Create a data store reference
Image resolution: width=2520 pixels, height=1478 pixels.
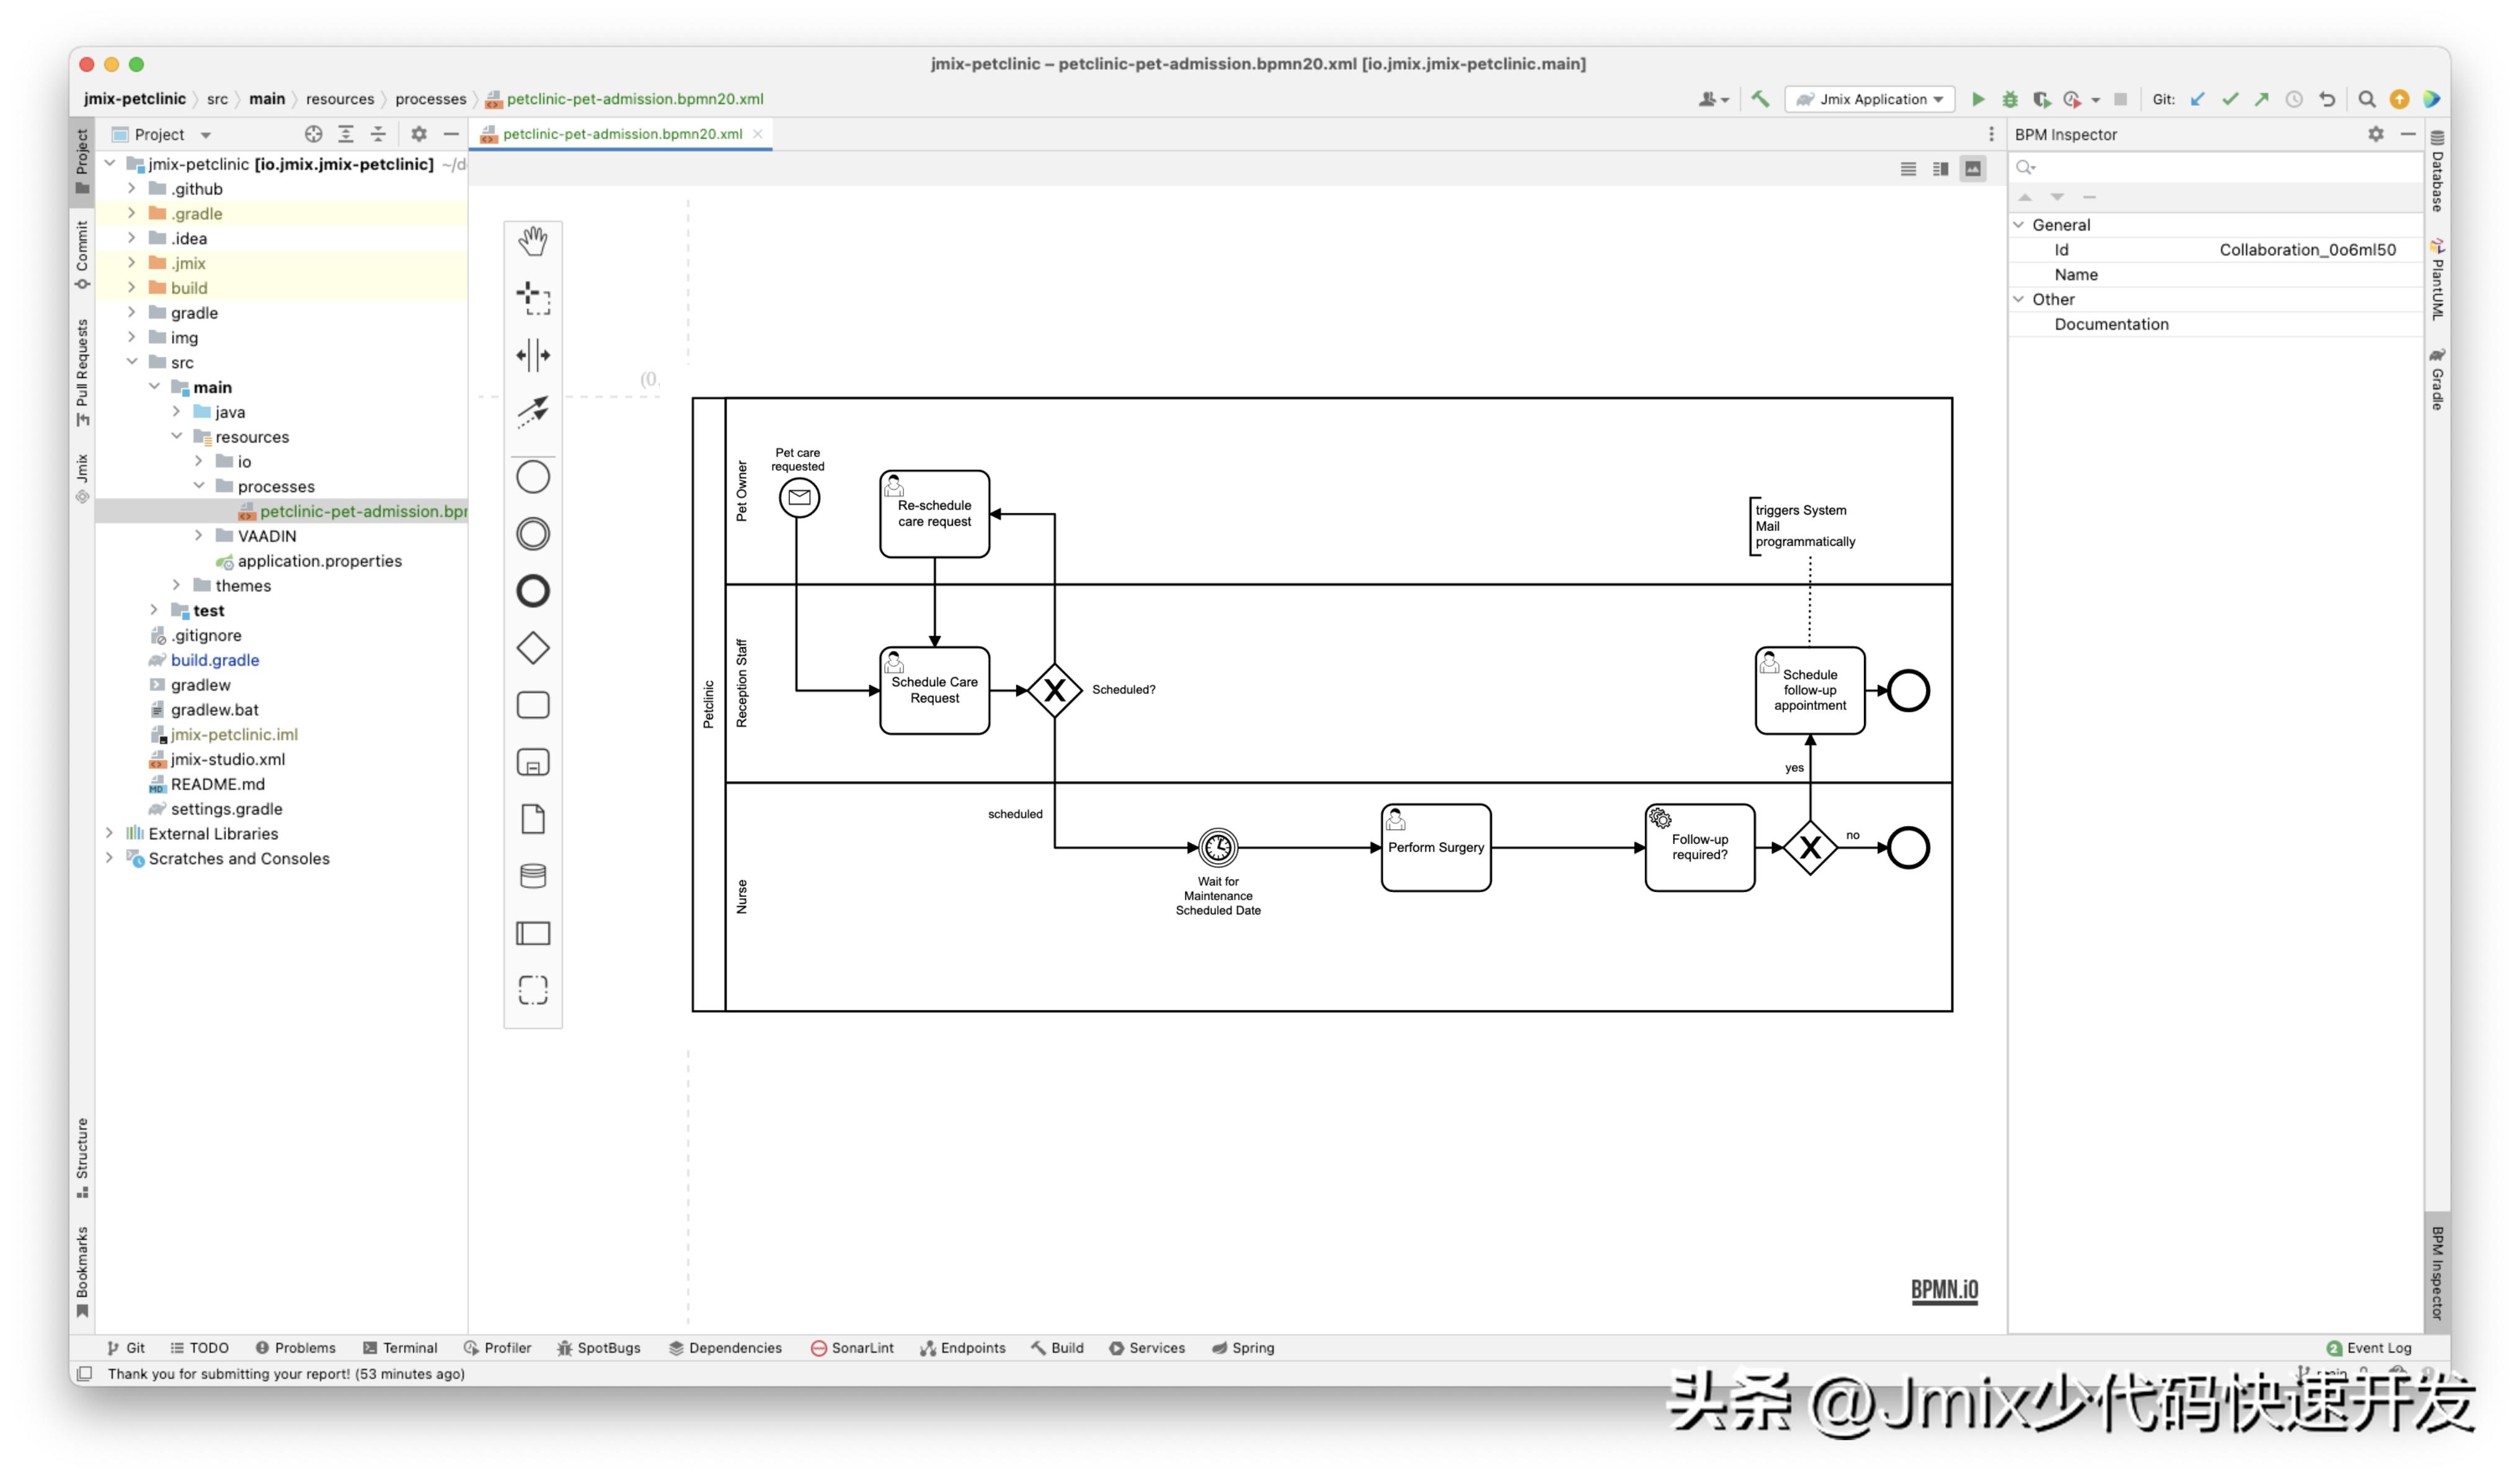click(x=533, y=876)
